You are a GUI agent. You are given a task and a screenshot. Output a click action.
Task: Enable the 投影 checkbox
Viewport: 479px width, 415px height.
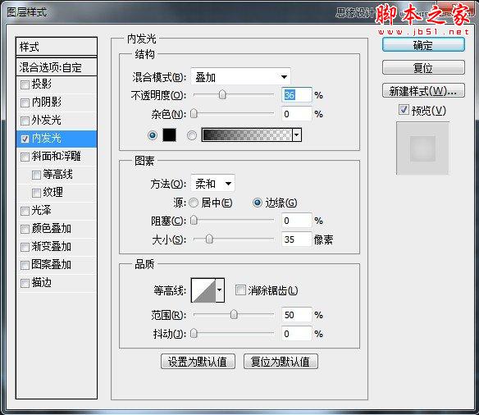[x=25, y=84]
